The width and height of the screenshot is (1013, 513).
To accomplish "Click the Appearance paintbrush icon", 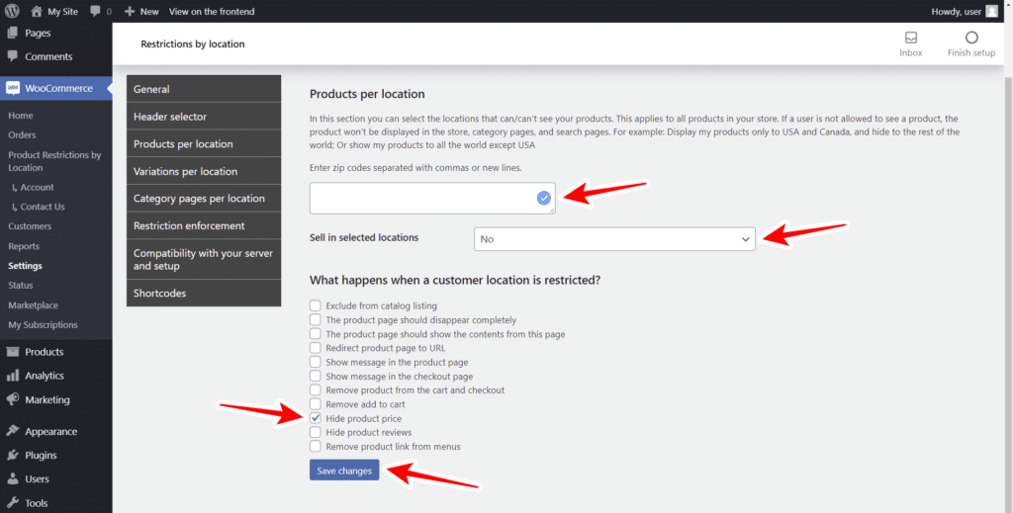I will (13, 431).
